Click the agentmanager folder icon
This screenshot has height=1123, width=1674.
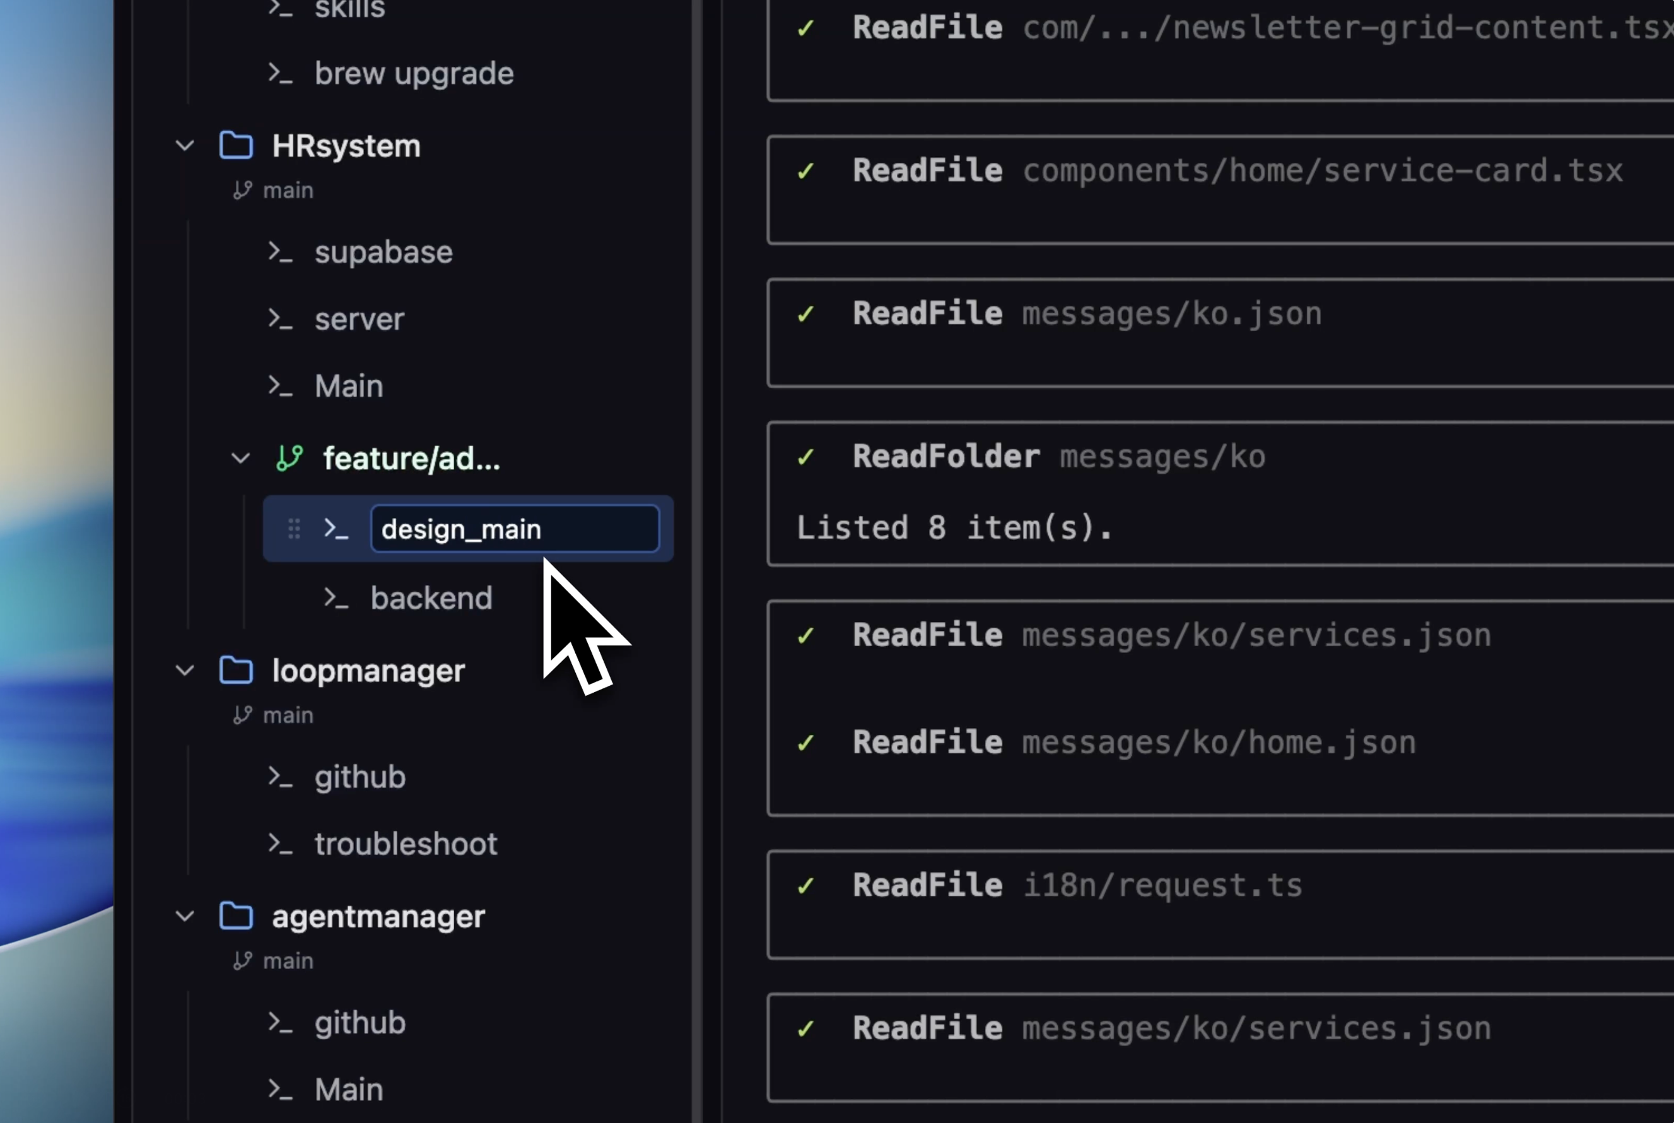pos(235,916)
